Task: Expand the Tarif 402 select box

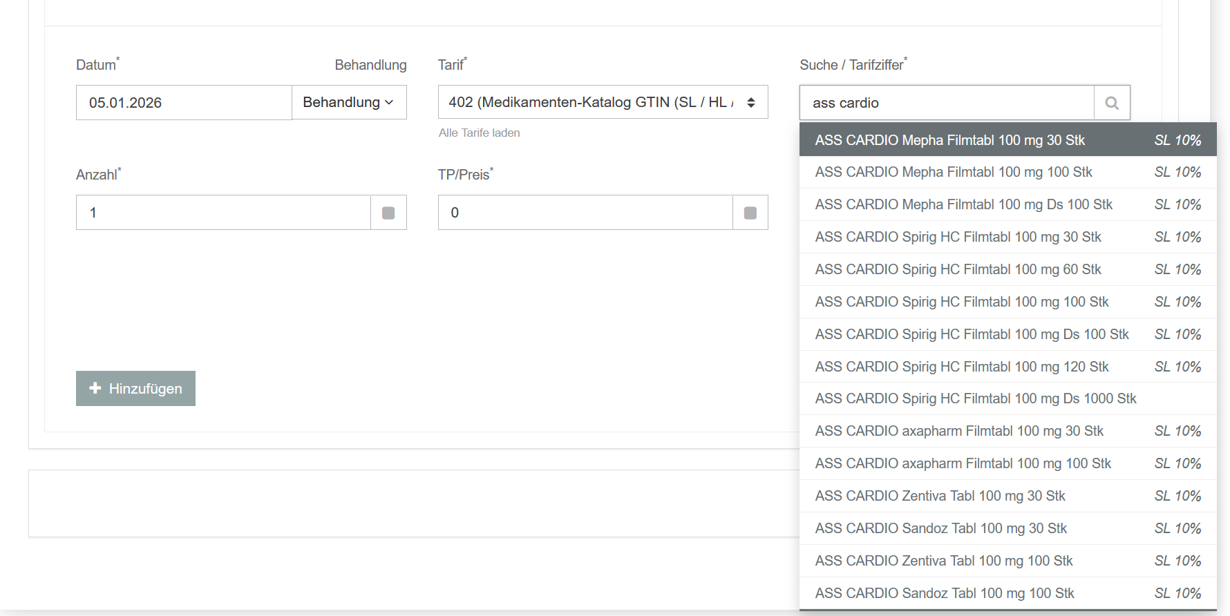Action: [603, 102]
